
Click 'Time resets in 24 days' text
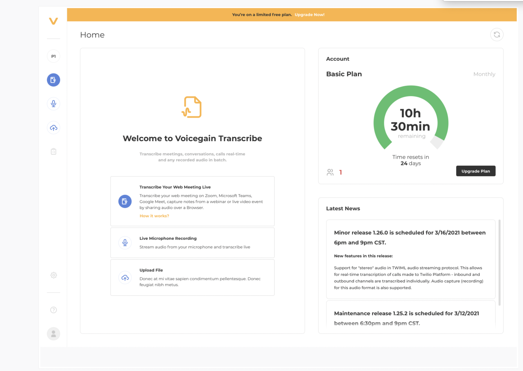pyautogui.click(x=411, y=160)
